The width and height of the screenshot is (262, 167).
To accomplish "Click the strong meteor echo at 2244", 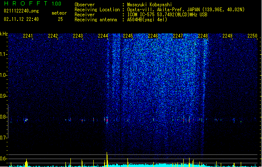I will (107, 120).
